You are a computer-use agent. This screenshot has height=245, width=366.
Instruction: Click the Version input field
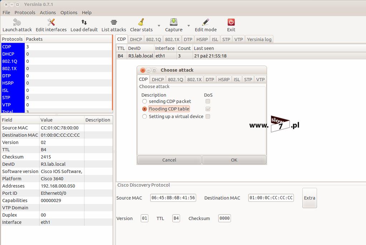click(144, 218)
